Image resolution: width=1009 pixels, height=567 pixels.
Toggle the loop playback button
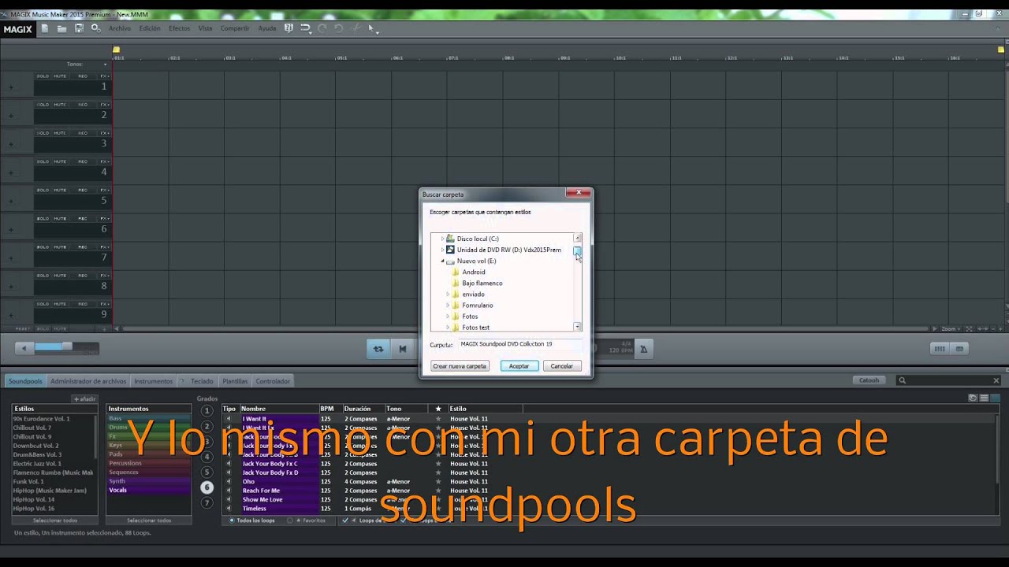coord(378,349)
